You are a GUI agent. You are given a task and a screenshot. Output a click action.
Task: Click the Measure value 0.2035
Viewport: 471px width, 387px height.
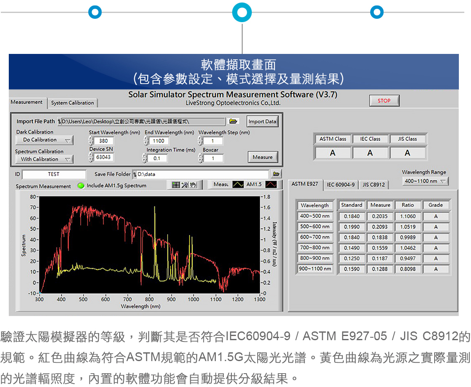click(380, 216)
